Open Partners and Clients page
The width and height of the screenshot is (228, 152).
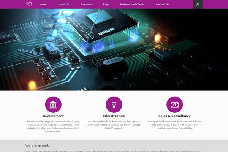click(x=132, y=4)
